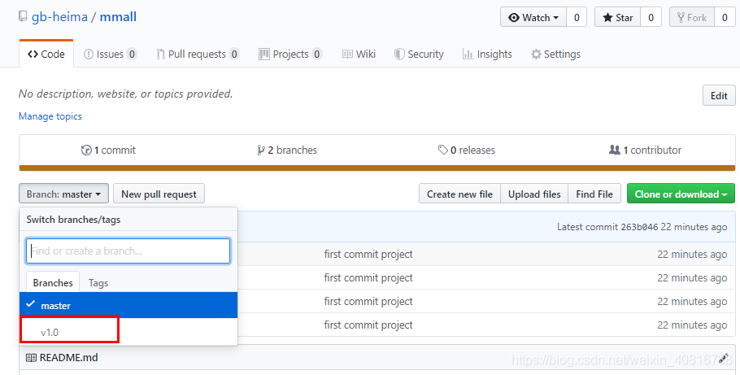Click the New pull request button
Image resolution: width=740 pixels, height=375 pixels.
coord(159,194)
